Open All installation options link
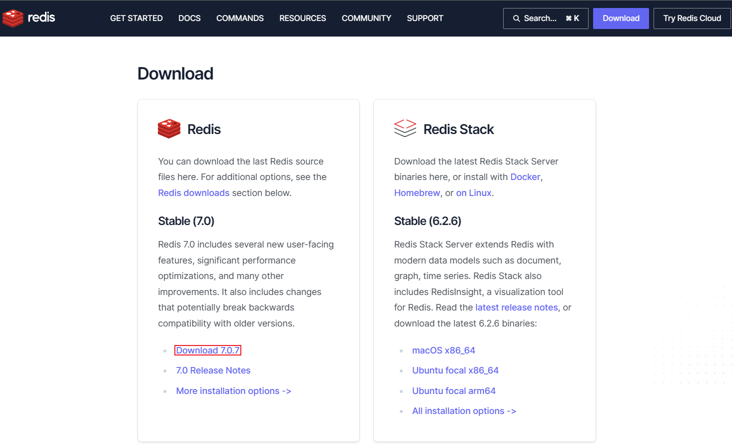Viewport: 732px width, 444px height. [x=464, y=411]
